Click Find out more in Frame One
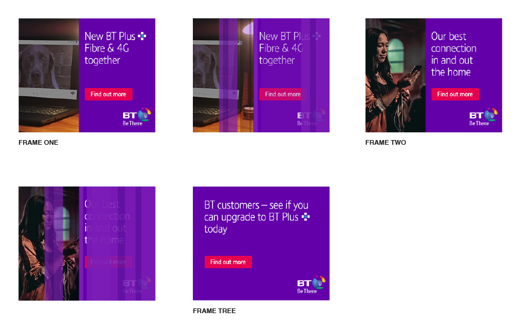The width and height of the screenshot is (520, 335). point(108,94)
